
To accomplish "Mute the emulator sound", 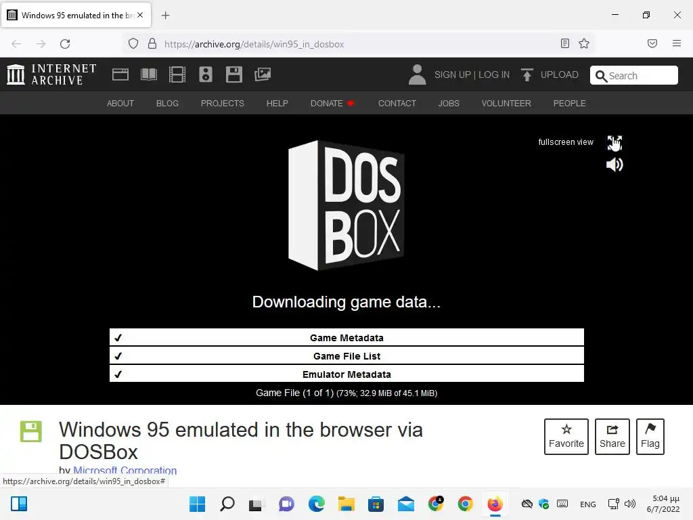I will pos(614,165).
